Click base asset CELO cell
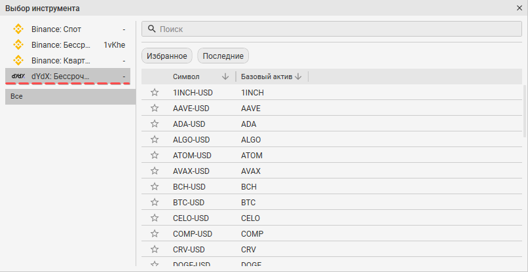This screenshot has height=272, width=528. [x=250, y=218]
